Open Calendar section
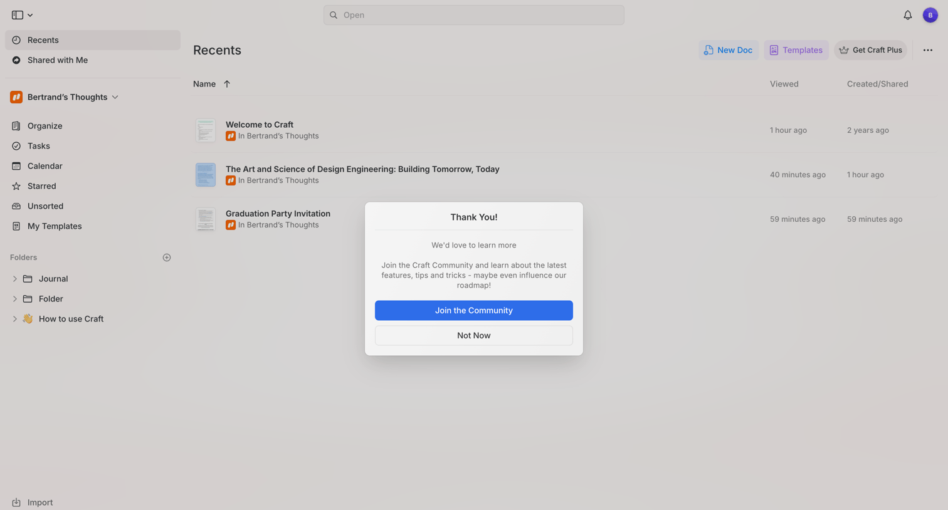The height and width of the screenshot is (510, 948). (x=93, y=166)
